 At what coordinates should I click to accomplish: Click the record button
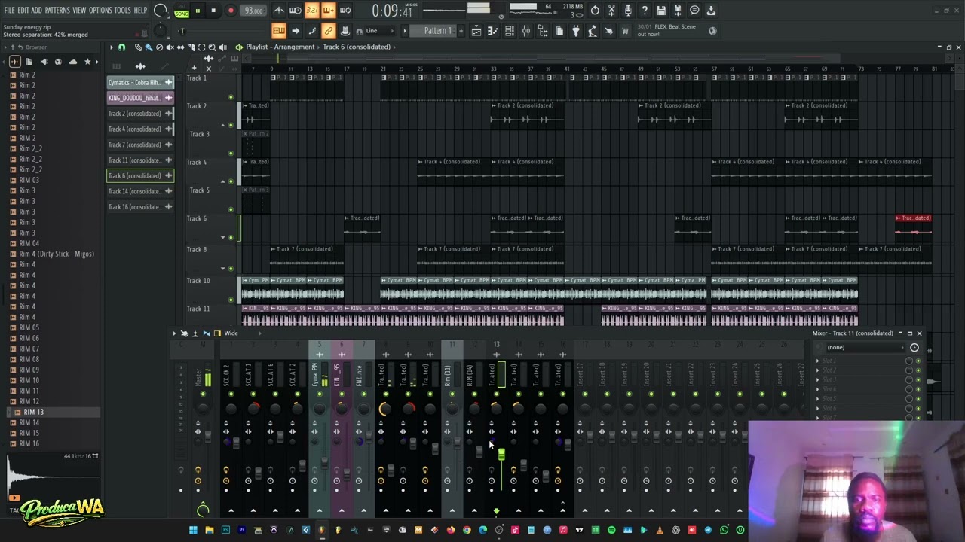click(231, 11)
